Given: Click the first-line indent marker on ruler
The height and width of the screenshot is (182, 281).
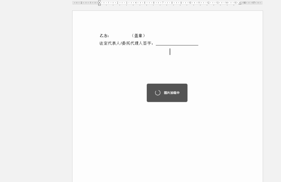Looking at the screenshot, I should coord(99,1).
